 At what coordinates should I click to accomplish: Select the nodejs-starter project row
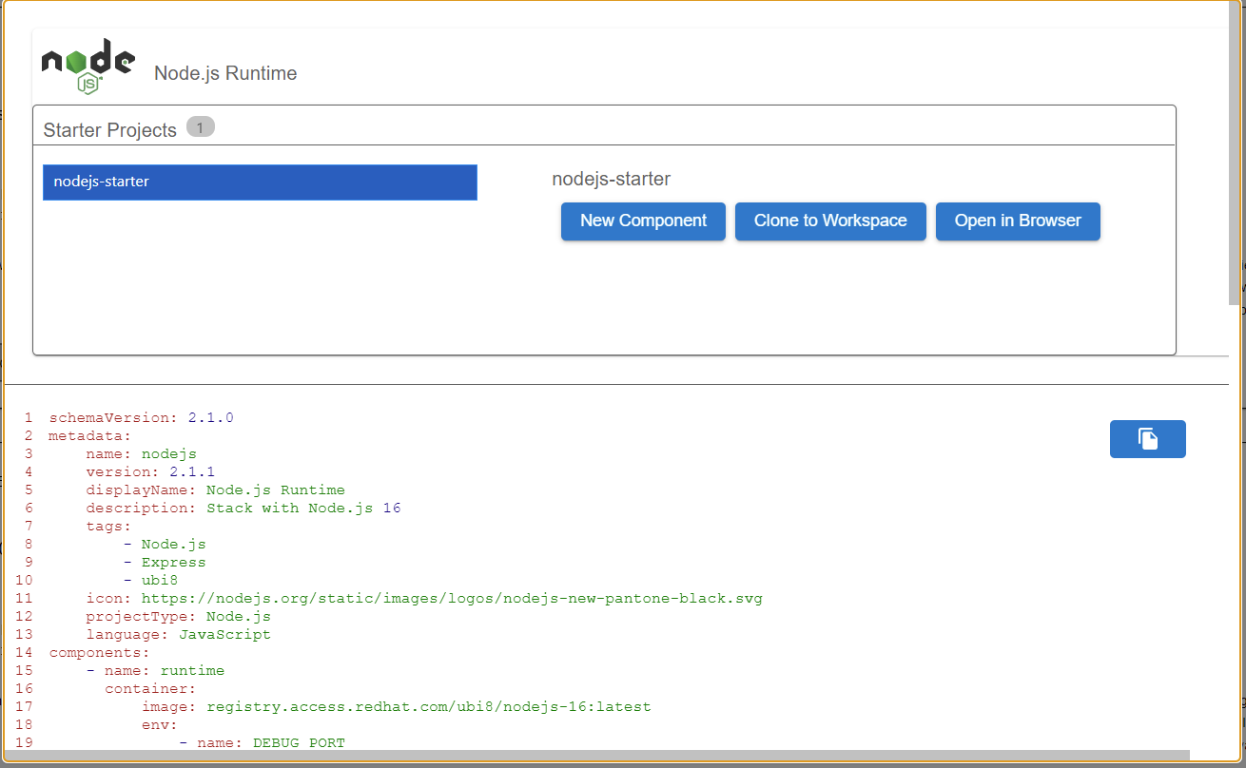point(260,182)
